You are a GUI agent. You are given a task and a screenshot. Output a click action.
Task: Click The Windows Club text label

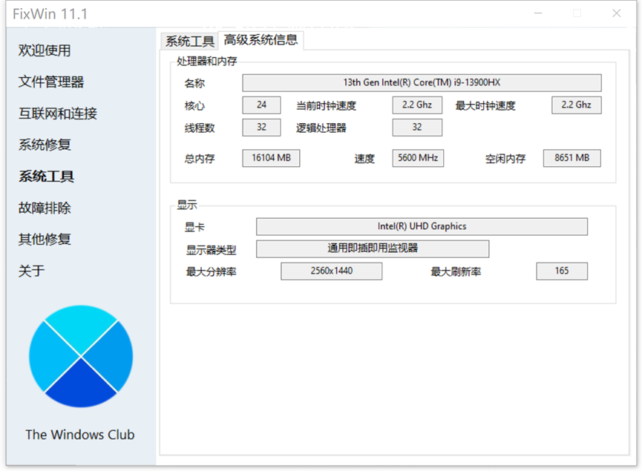click(80, 435)
